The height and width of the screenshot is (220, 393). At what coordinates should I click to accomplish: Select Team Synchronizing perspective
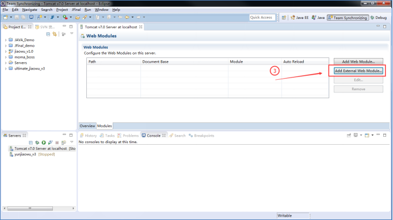(x=348, y=18)
